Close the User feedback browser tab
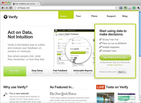The height and width of the screenshot is (103, 141). (38, 4)
